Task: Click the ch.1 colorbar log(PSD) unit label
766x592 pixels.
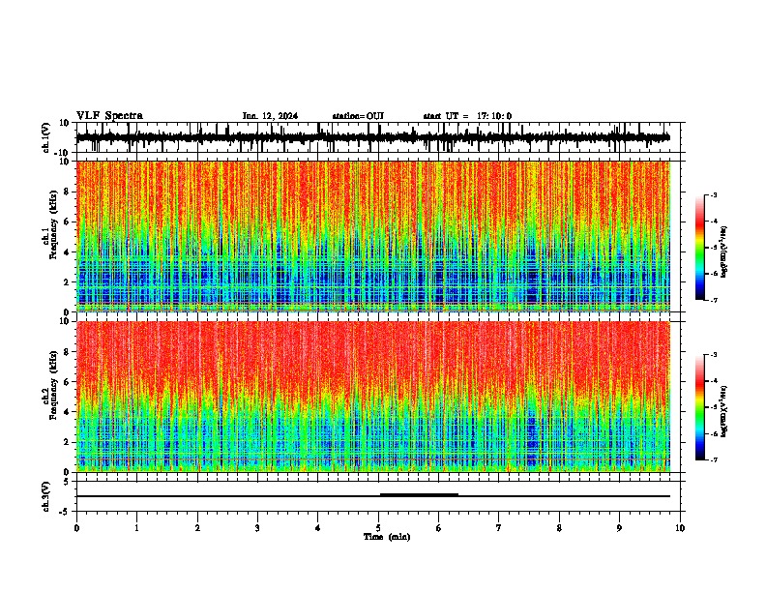Action: coord(723,252)
